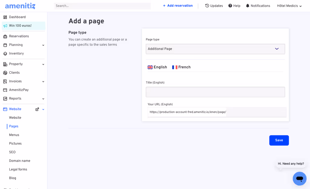Open the Add reservation link
310x189 pixels.
pyautogui.click(x=178, y=5)
